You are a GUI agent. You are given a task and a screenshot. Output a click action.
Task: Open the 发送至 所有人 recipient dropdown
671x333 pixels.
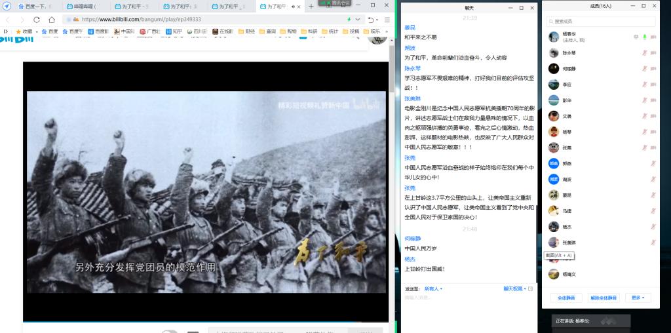[x=433, y=289]
